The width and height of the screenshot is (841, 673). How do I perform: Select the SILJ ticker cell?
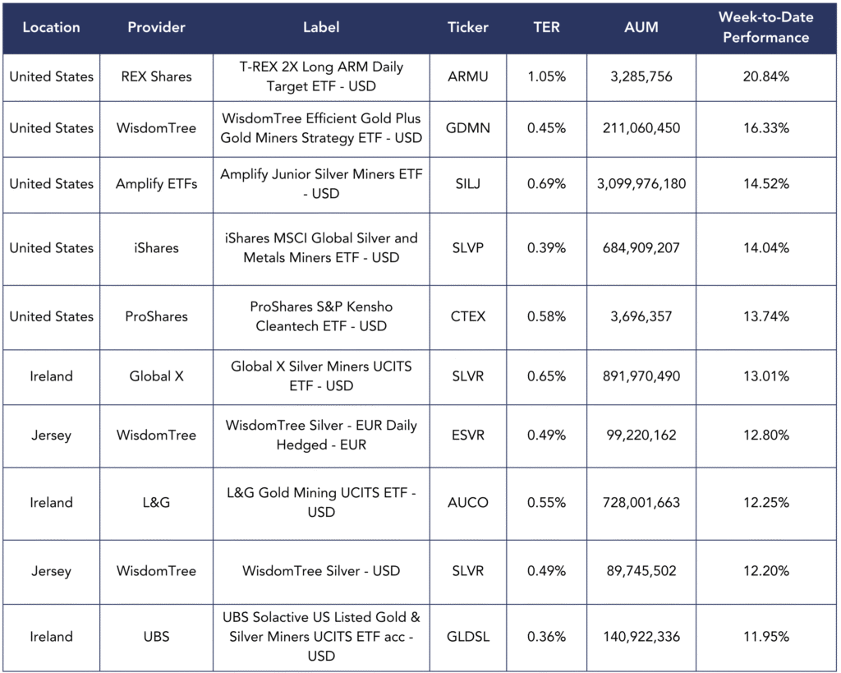(467, 184)
